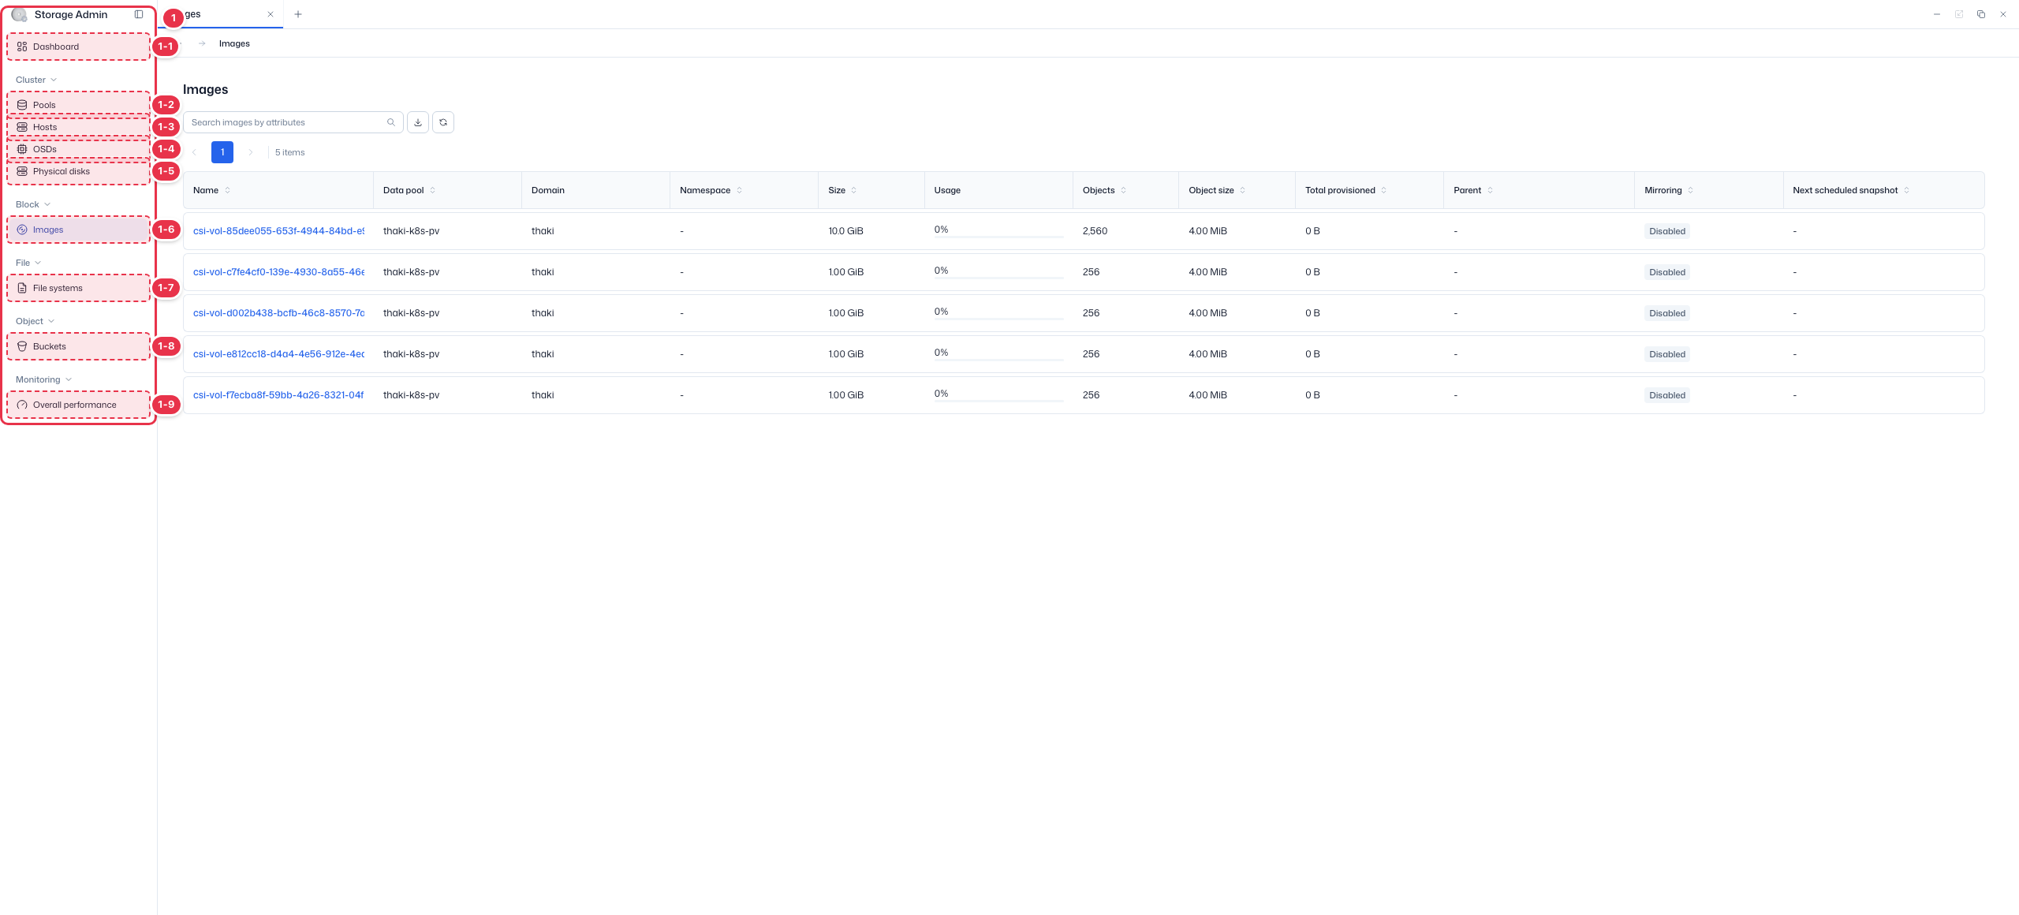This screenshot has width=2019, height=915.
Task: Sort by the Namespace column
Action: (x=740, y=190)
